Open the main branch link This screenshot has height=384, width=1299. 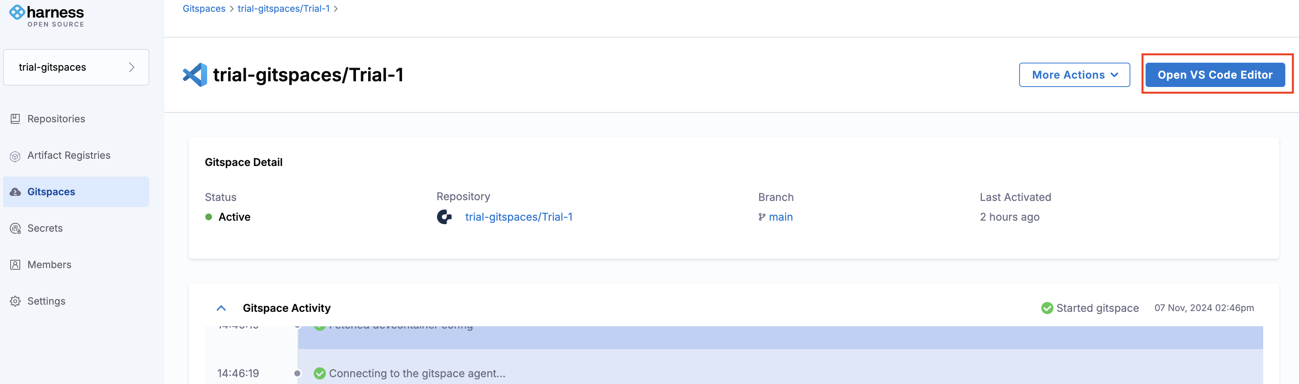pyautogui.click(x=780, y=217)
